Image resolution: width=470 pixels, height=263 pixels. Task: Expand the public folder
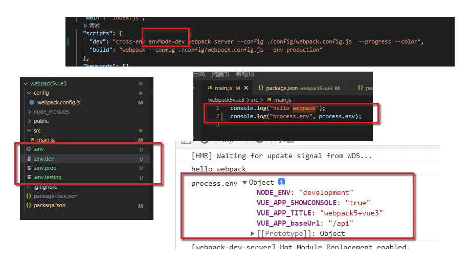[x=29, y=121]
